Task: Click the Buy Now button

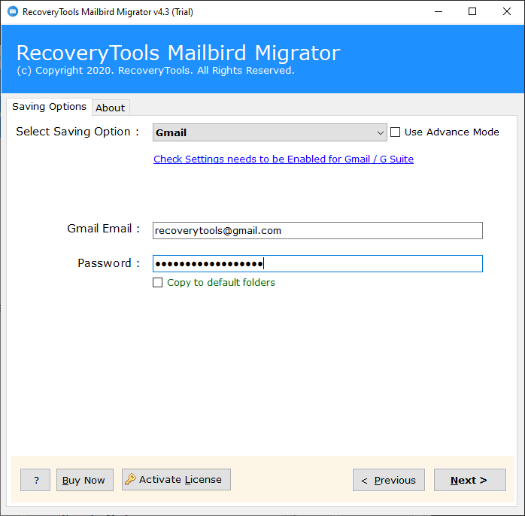Action: [x=85, y=480]
